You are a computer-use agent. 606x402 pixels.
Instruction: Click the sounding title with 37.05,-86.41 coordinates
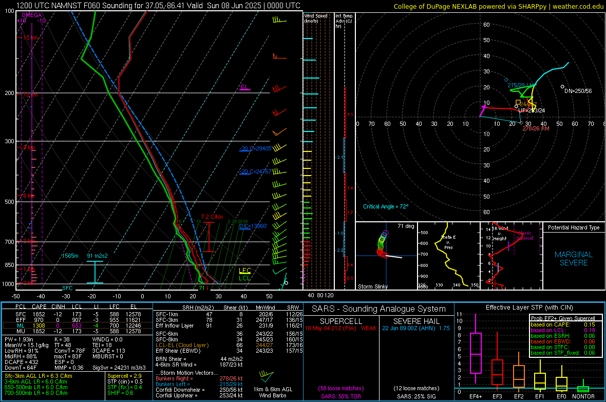point(159,6)
